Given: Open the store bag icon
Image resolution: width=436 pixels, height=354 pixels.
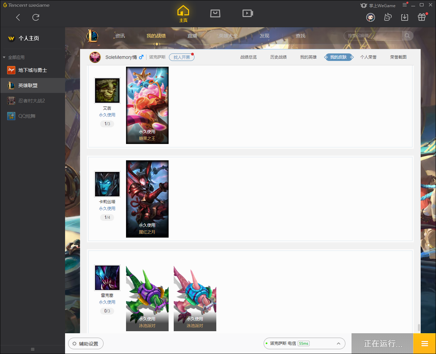Looking at the screenshot, I should (215, 13).
